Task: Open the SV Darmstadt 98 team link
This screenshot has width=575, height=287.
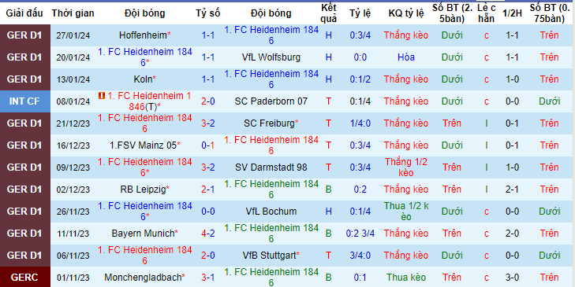Action: (271, 167)
